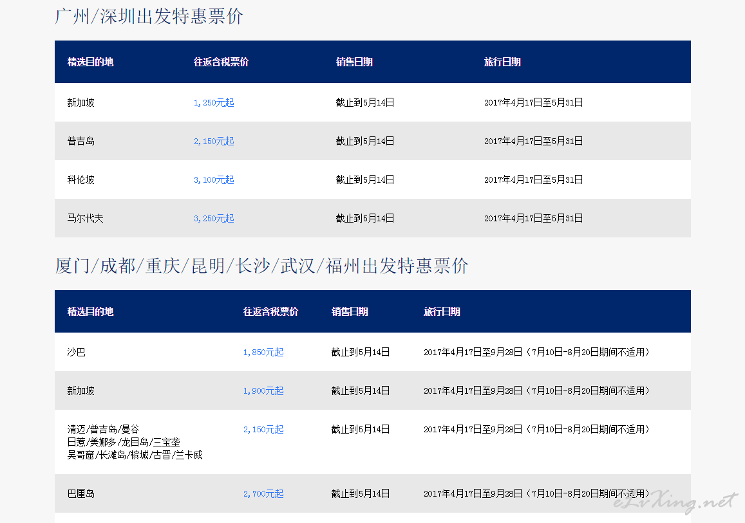Select 新加坡 destination in the 厦门/成都 table
The width and height of the screenshot is (745, 523).
(x=80, y=390)
